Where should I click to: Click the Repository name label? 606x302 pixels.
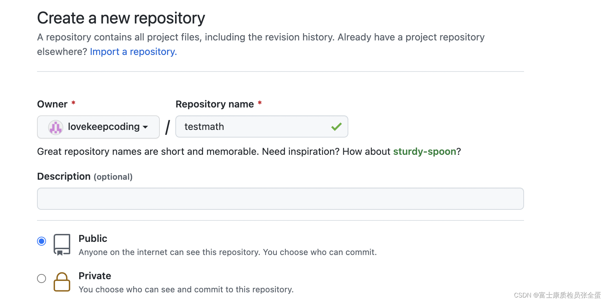tap(214, 104)
